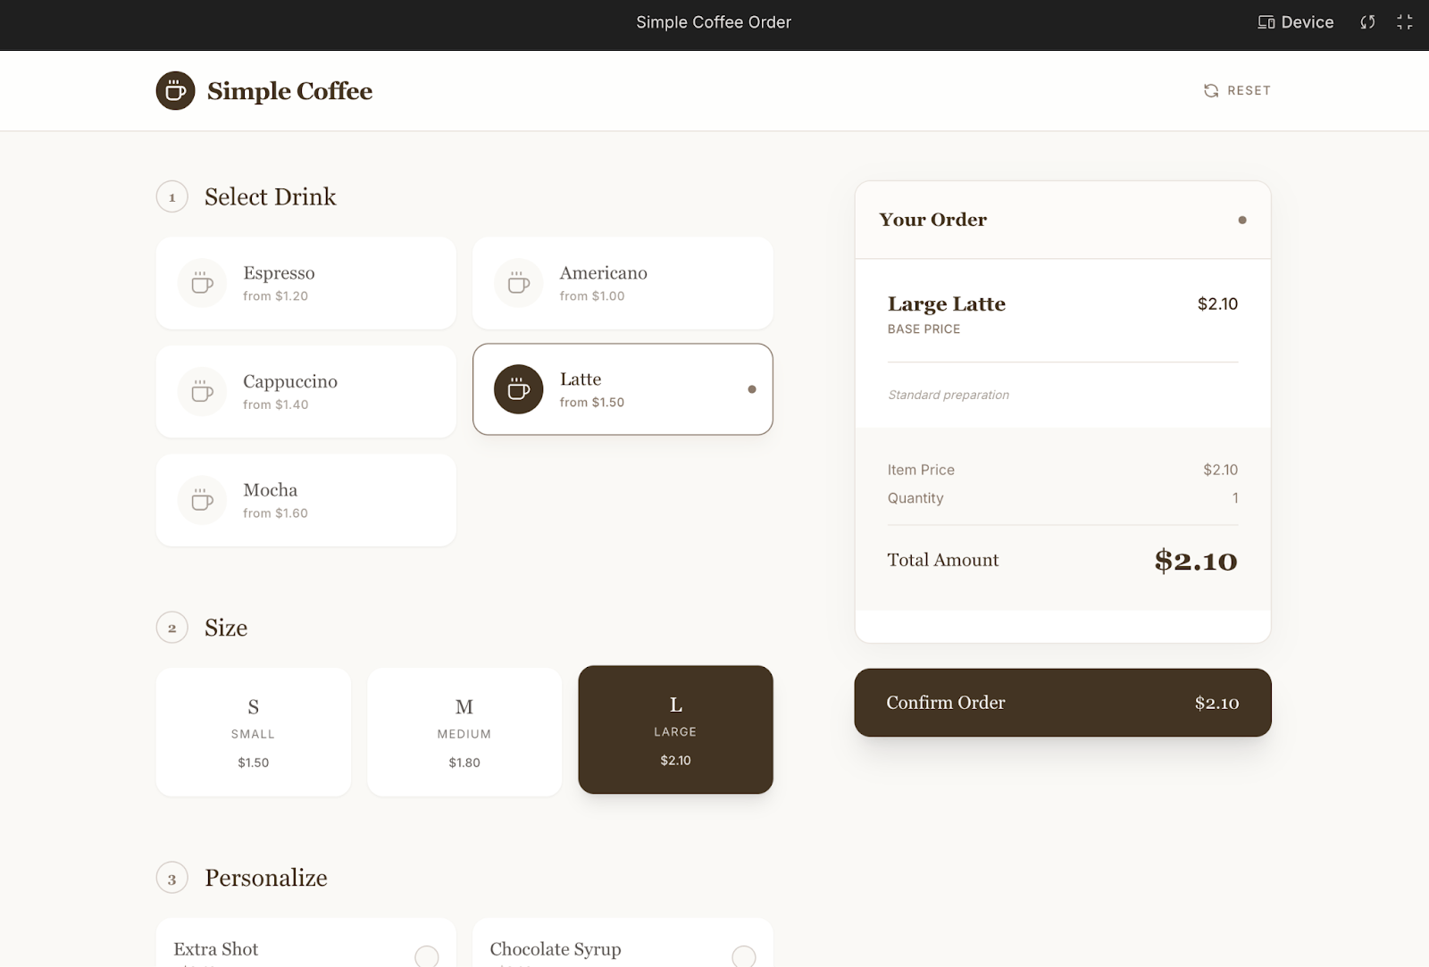The image size is (1429, 967).
Task: Click the Espresso cup icon
Action: (x=202, y=283)
